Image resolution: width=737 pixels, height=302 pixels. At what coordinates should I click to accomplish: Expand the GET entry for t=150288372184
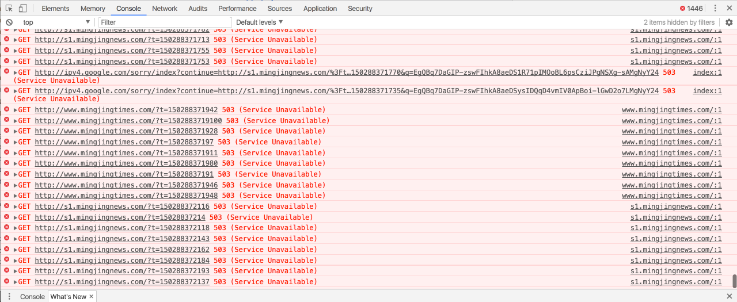[x=16, y=260]
